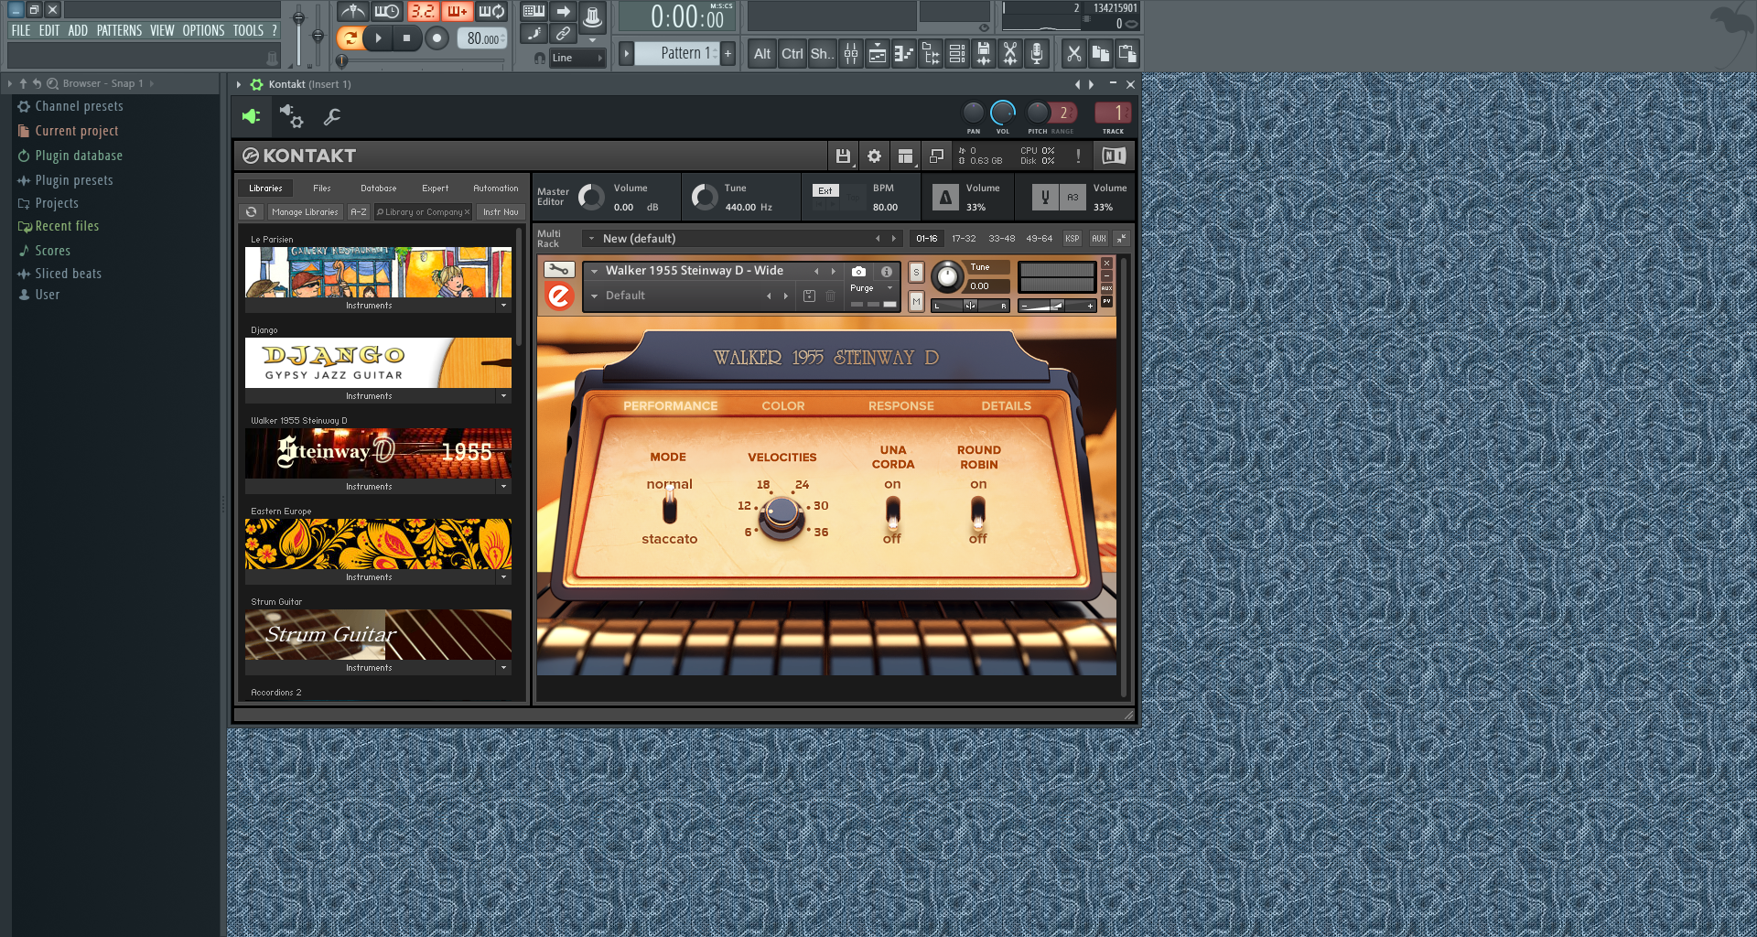Toggle typing keyboard to piano icon
The image size is (1757, 937).
(x=534, y=12)
